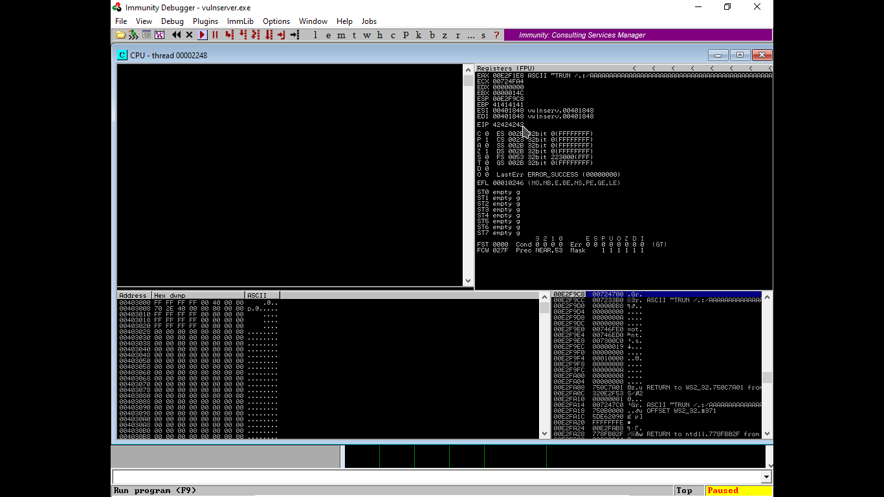Screen dimensions: 884x497
Task: Open the Help menu
Action: click(x=344, y=21)
